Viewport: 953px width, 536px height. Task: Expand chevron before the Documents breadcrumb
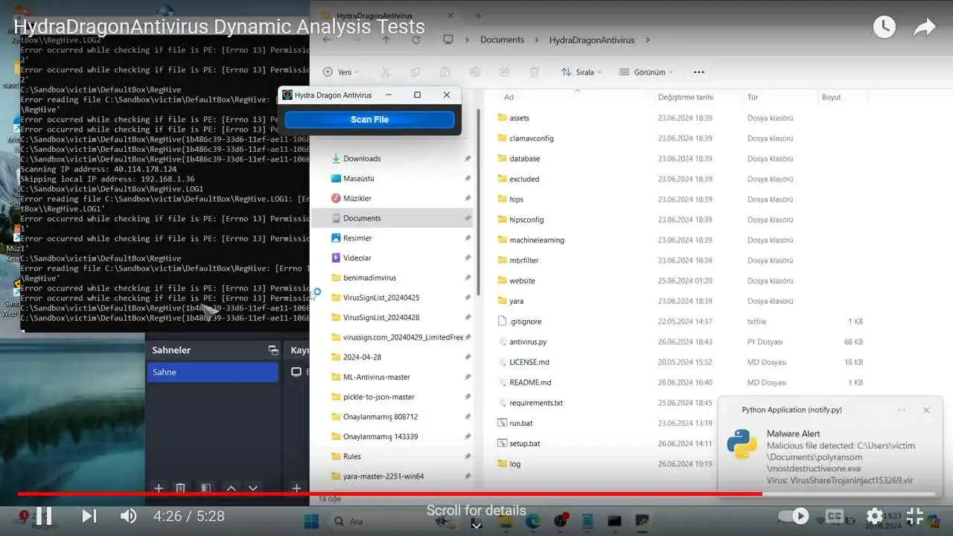[467, 39]
